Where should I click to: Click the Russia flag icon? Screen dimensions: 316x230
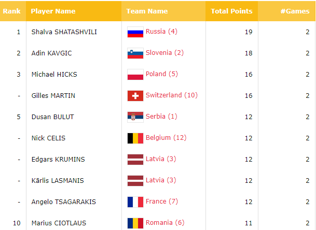[135, 32]
